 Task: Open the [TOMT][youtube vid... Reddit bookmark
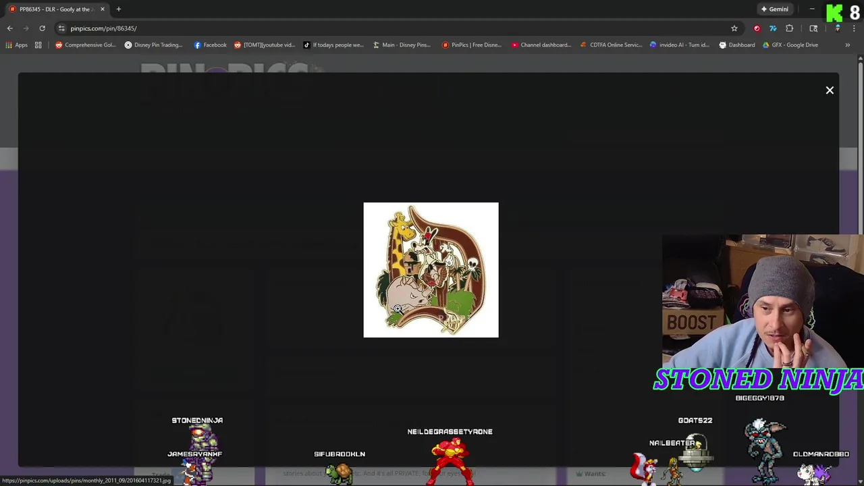click(264, 45)
